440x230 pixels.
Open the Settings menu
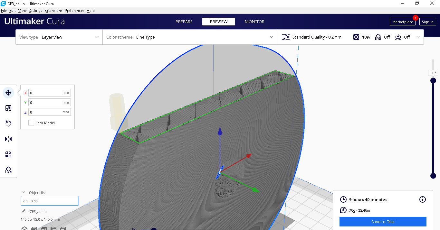(x=35, y=11)
